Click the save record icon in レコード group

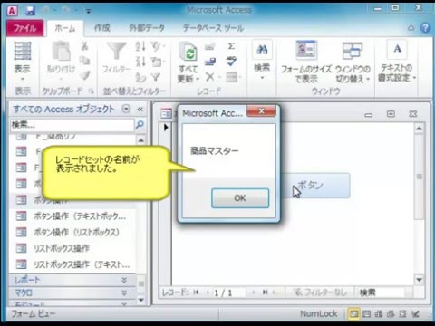210,62
